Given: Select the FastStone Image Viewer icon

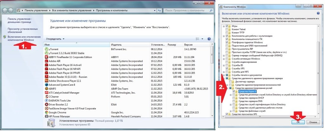Looking at the screenshot, I should [x=46, y=108].
